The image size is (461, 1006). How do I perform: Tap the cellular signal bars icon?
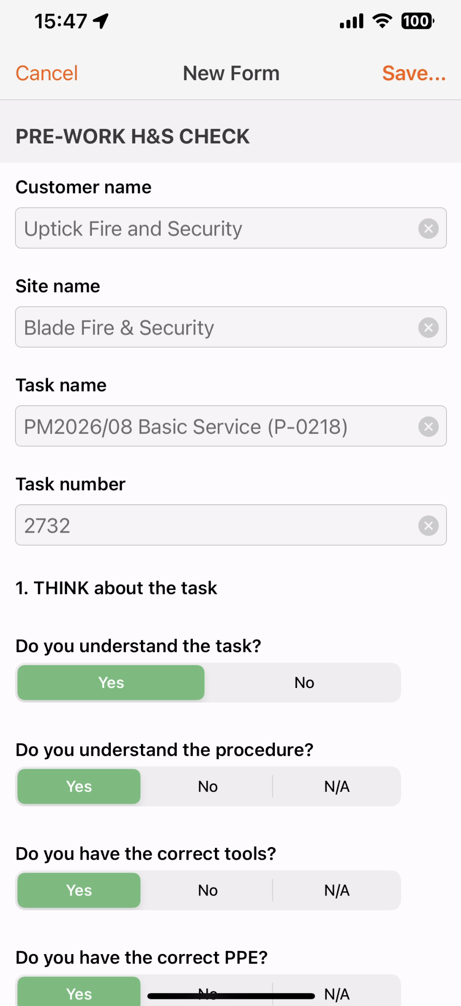(352, 21)
